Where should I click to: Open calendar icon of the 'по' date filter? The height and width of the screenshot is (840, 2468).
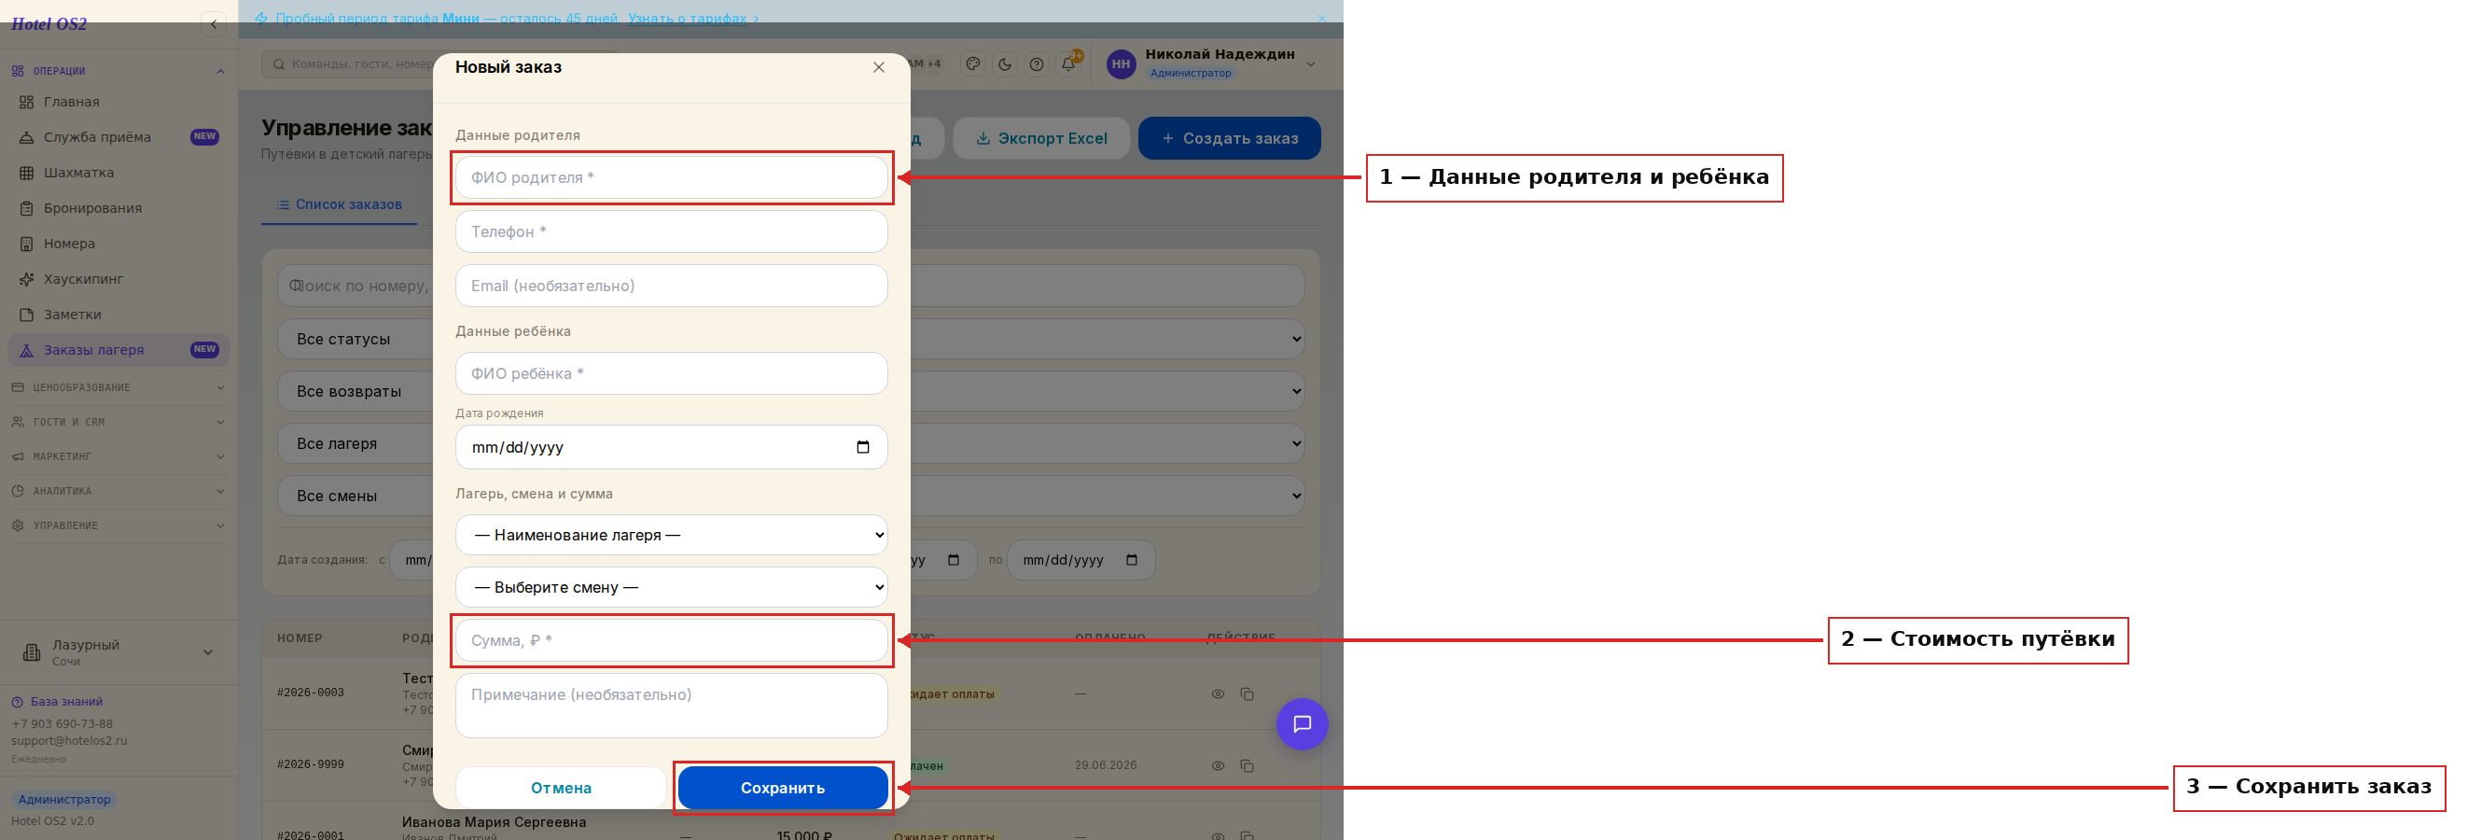point(1132,560)
